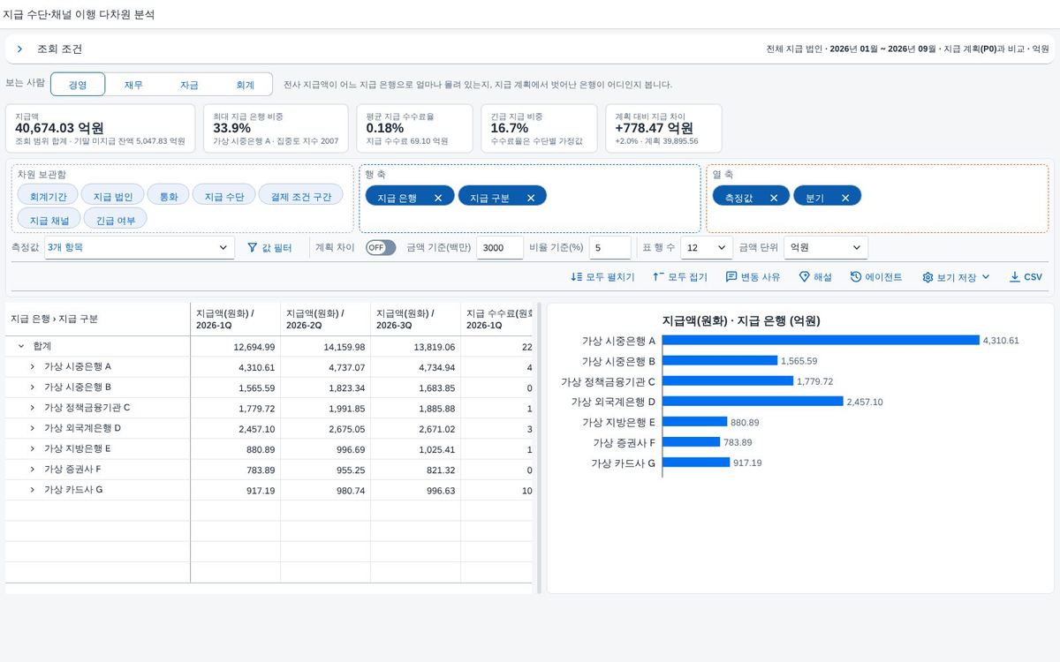Open the 해설 commentary
Image resolution: width=1060 pixels, height=662 pixels.
click(815, 277)
